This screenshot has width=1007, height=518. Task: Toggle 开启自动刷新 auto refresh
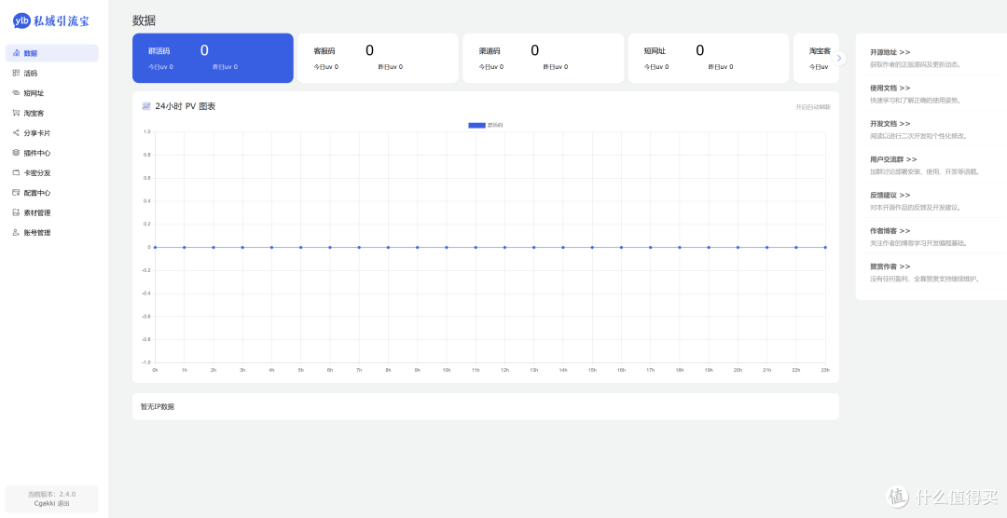(x=812, y=107)
